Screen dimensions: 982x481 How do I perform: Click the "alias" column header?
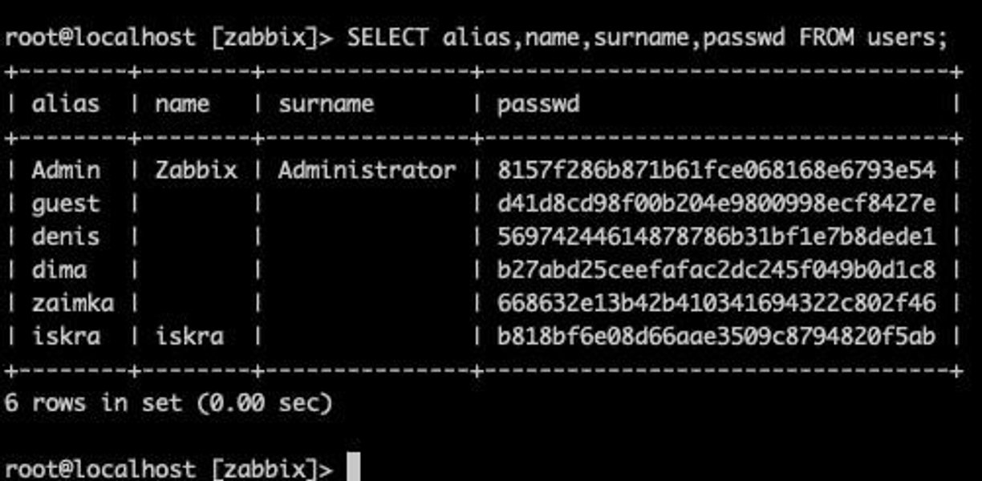[x=66, y=103]
